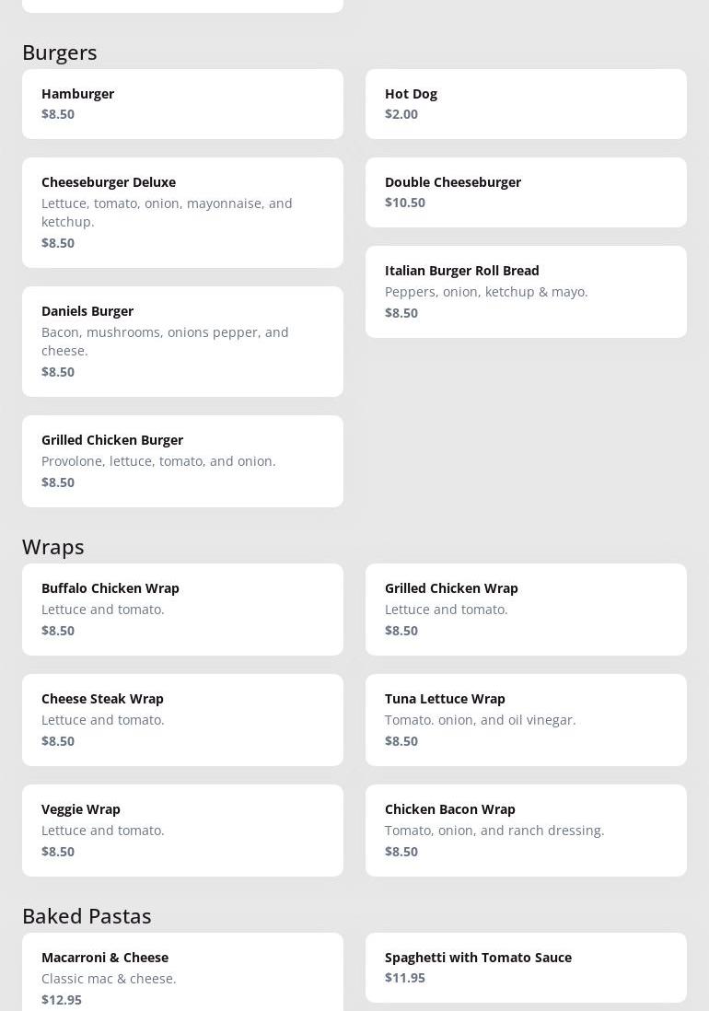Screen dimensions: 709x1011
Task: Open the Grilled Chicken Wrap card
Action: (526, 610)
